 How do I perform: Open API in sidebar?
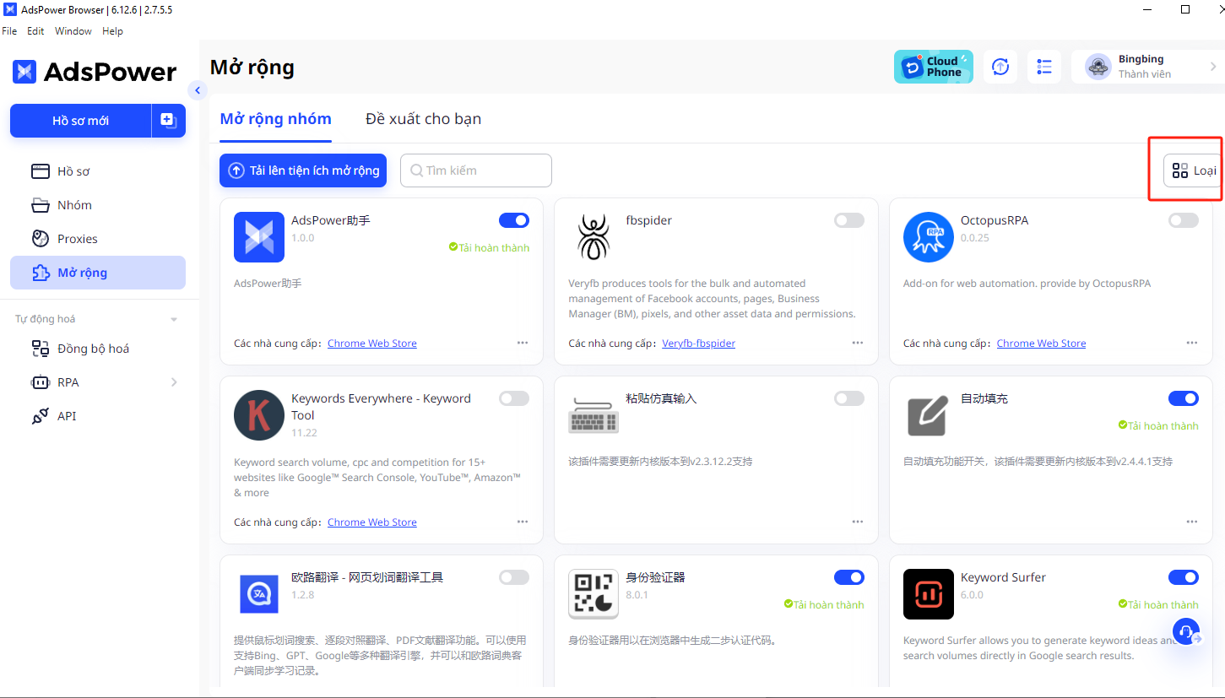(98, 416)
